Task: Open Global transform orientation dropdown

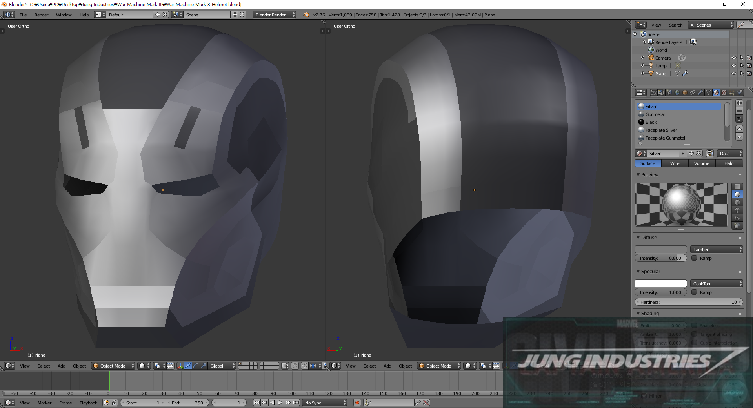Action: [x=222, y=366]
